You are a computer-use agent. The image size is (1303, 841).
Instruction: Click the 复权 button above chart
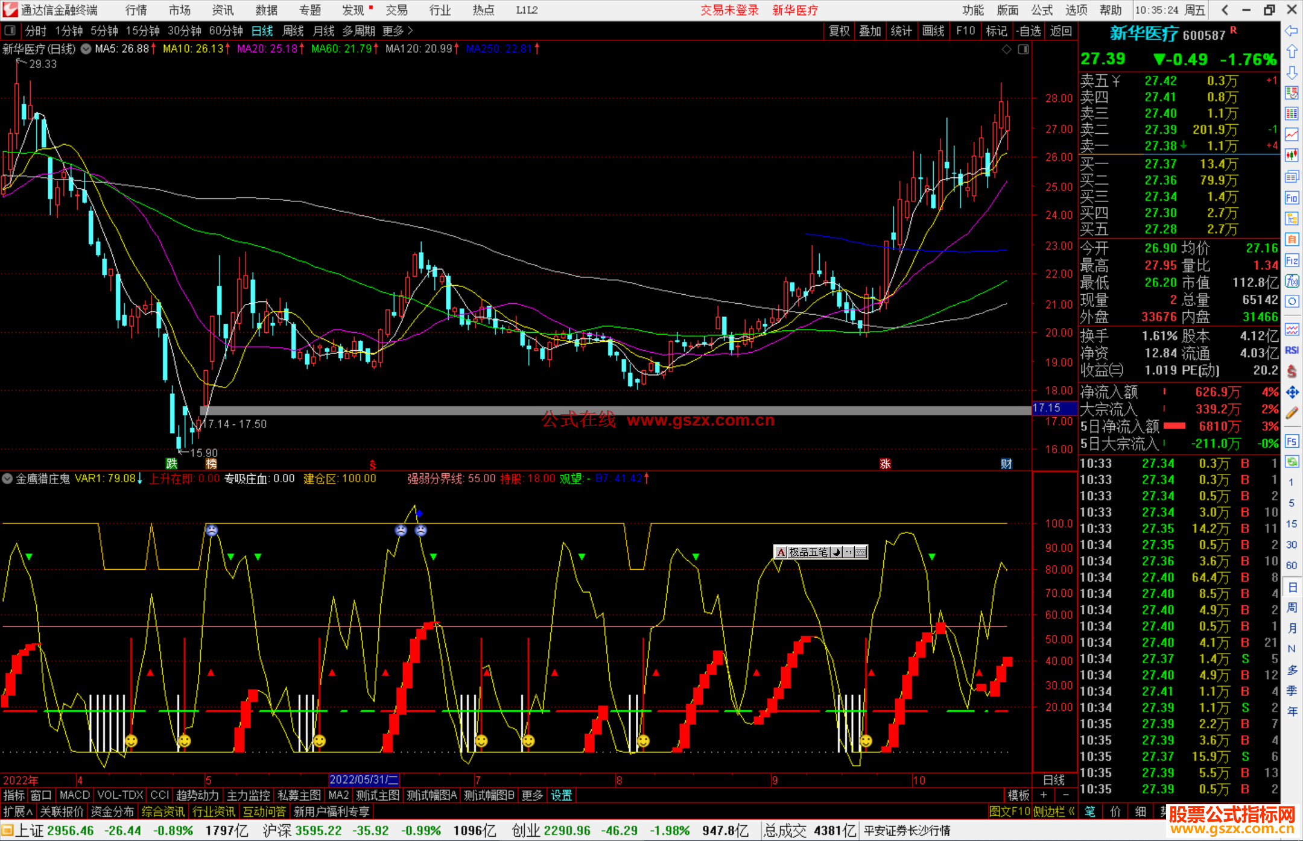839,31
